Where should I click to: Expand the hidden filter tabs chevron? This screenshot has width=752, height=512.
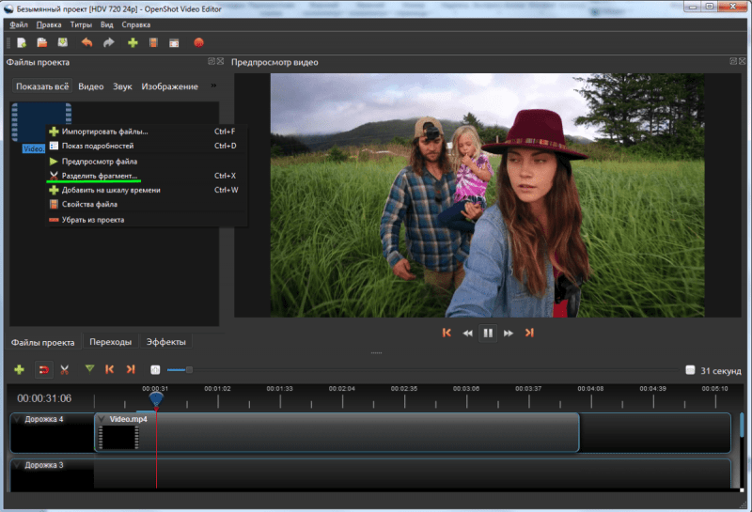pyautogui.click(x=211, y=86)
